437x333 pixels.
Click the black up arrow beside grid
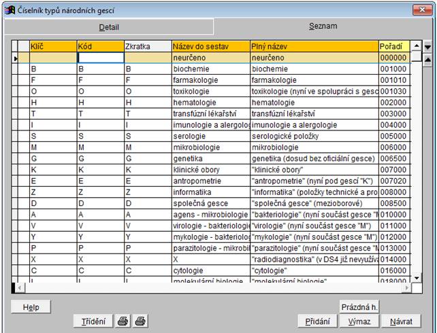[428, 58]
